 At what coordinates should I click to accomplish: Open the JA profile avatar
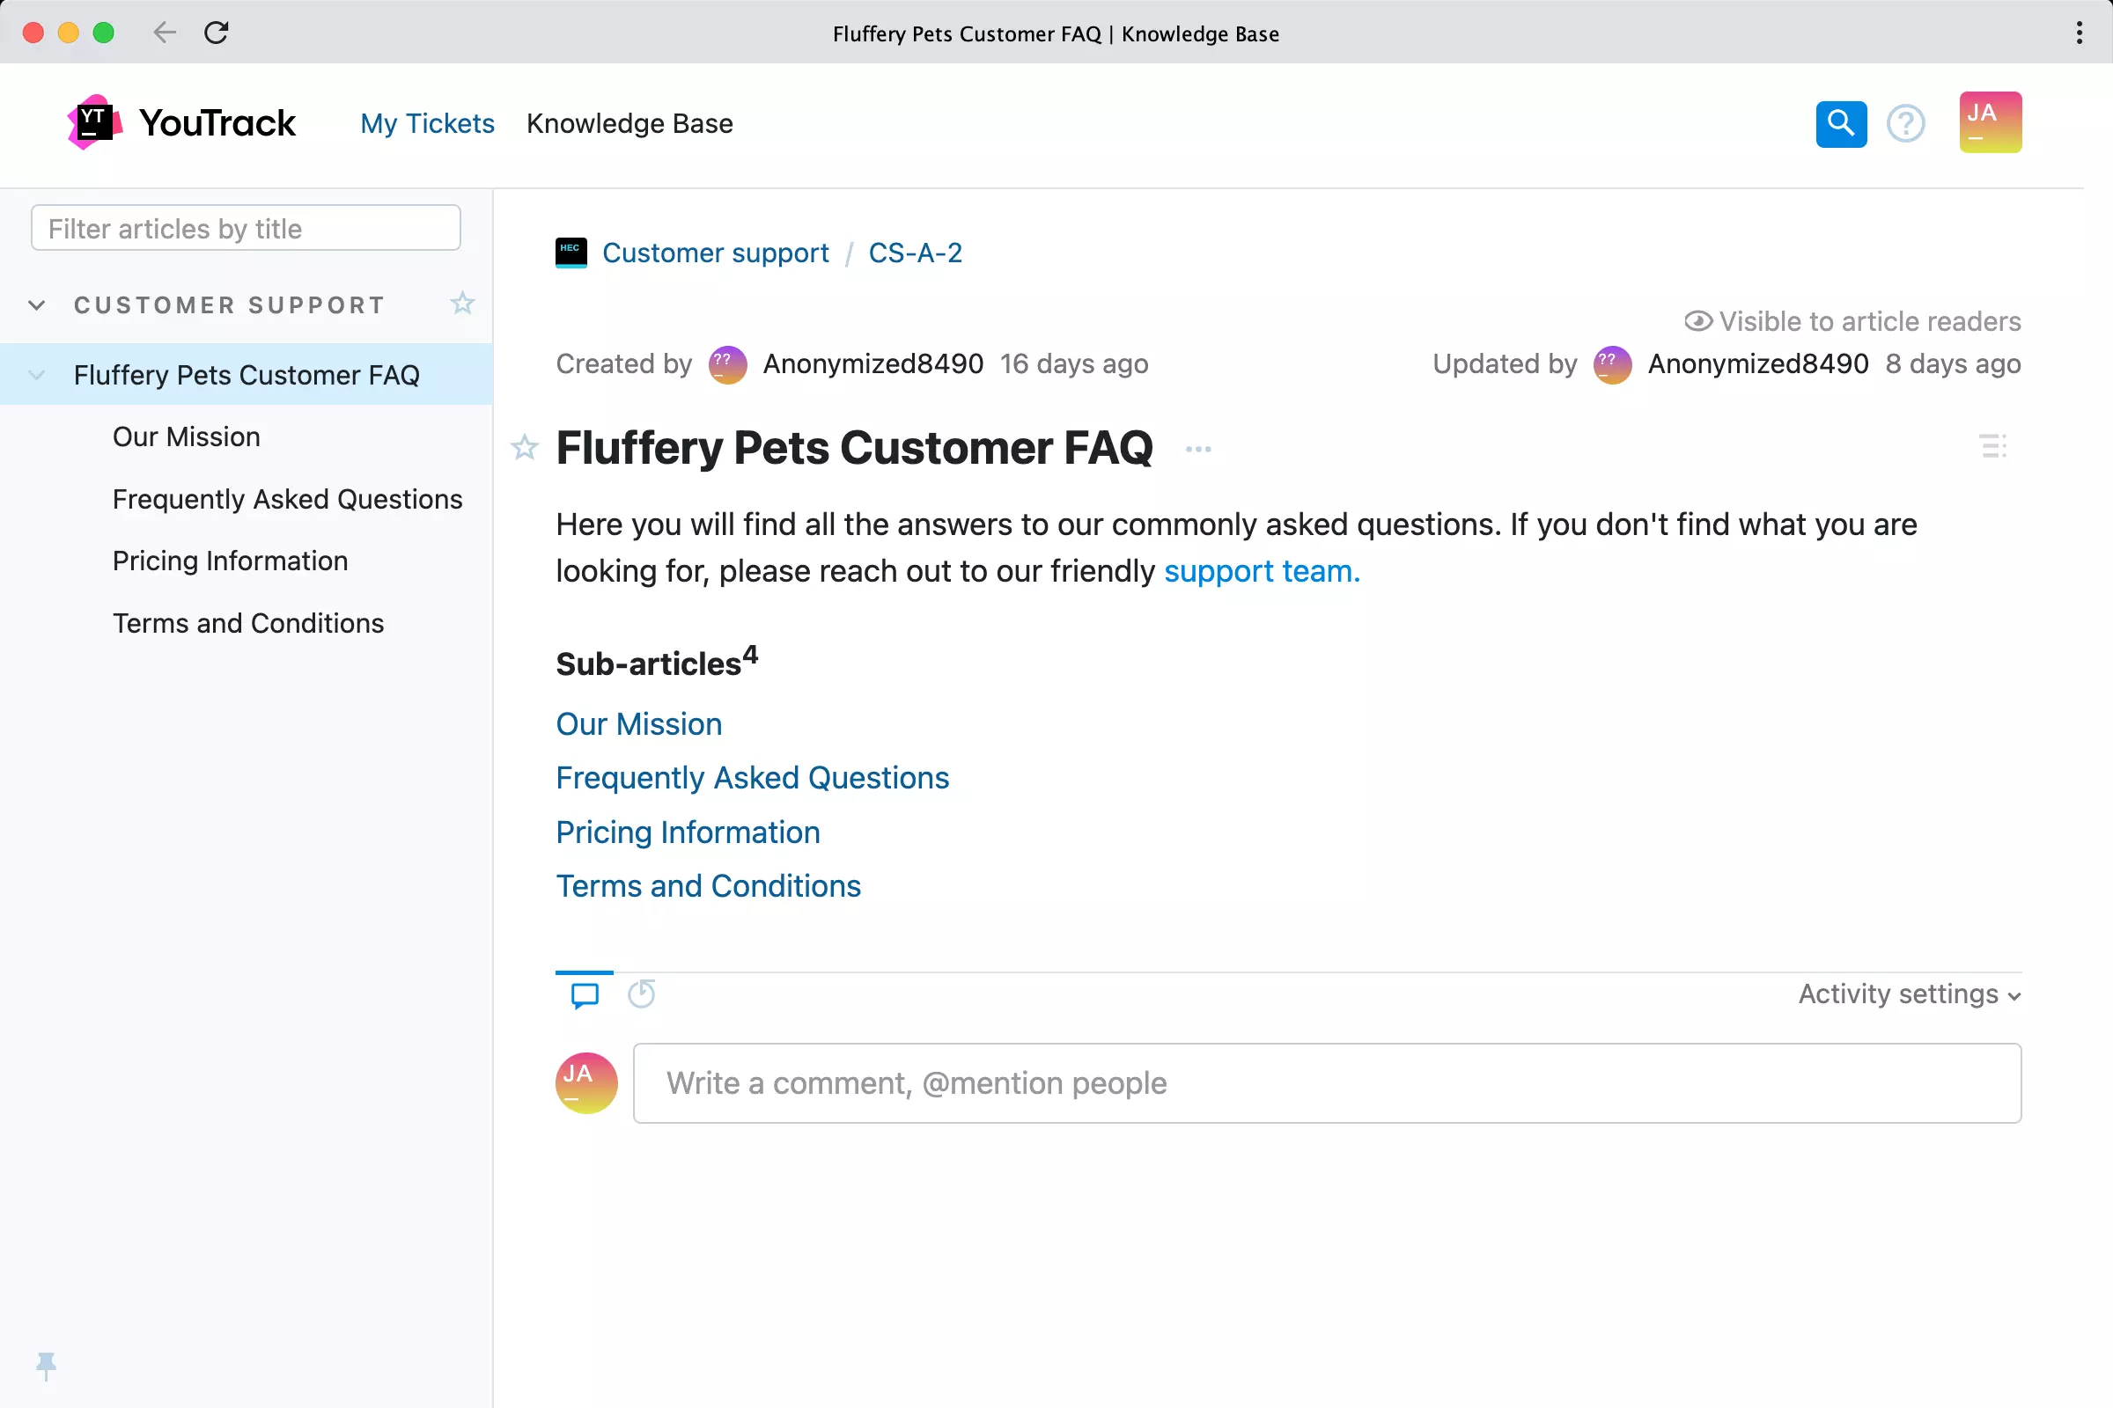pos(1990,122)
